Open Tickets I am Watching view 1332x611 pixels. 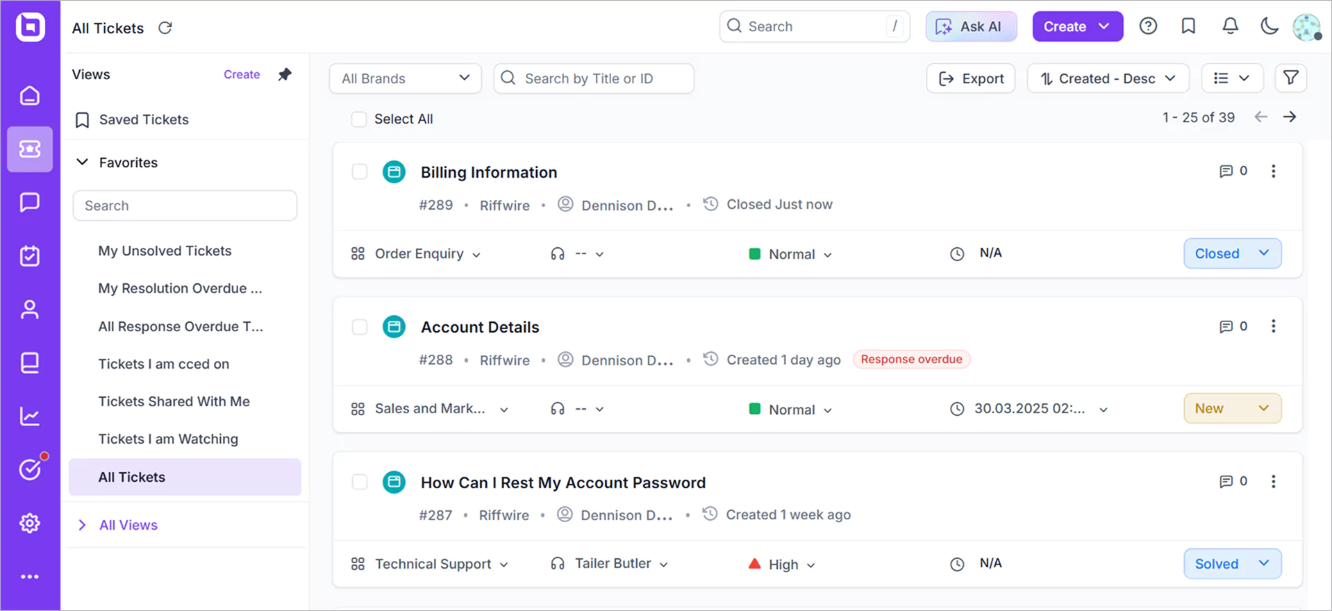click(x=168, y=439)
